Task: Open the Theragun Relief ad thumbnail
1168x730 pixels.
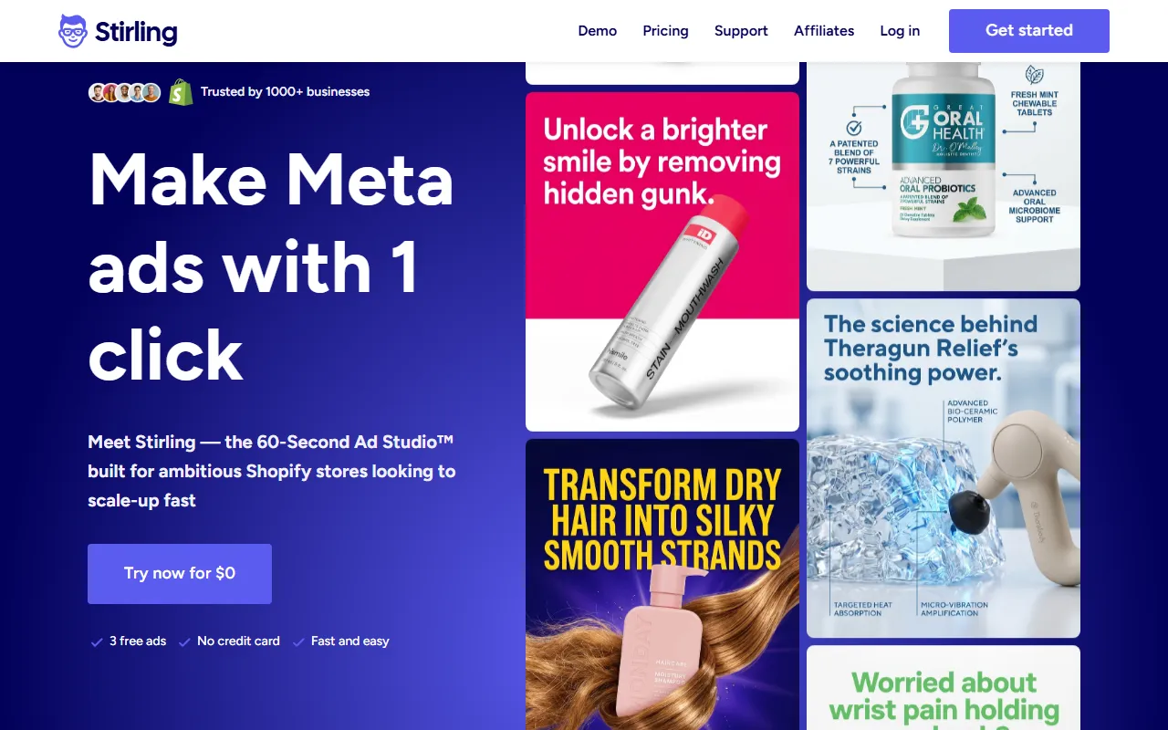Action: [944, 468]
